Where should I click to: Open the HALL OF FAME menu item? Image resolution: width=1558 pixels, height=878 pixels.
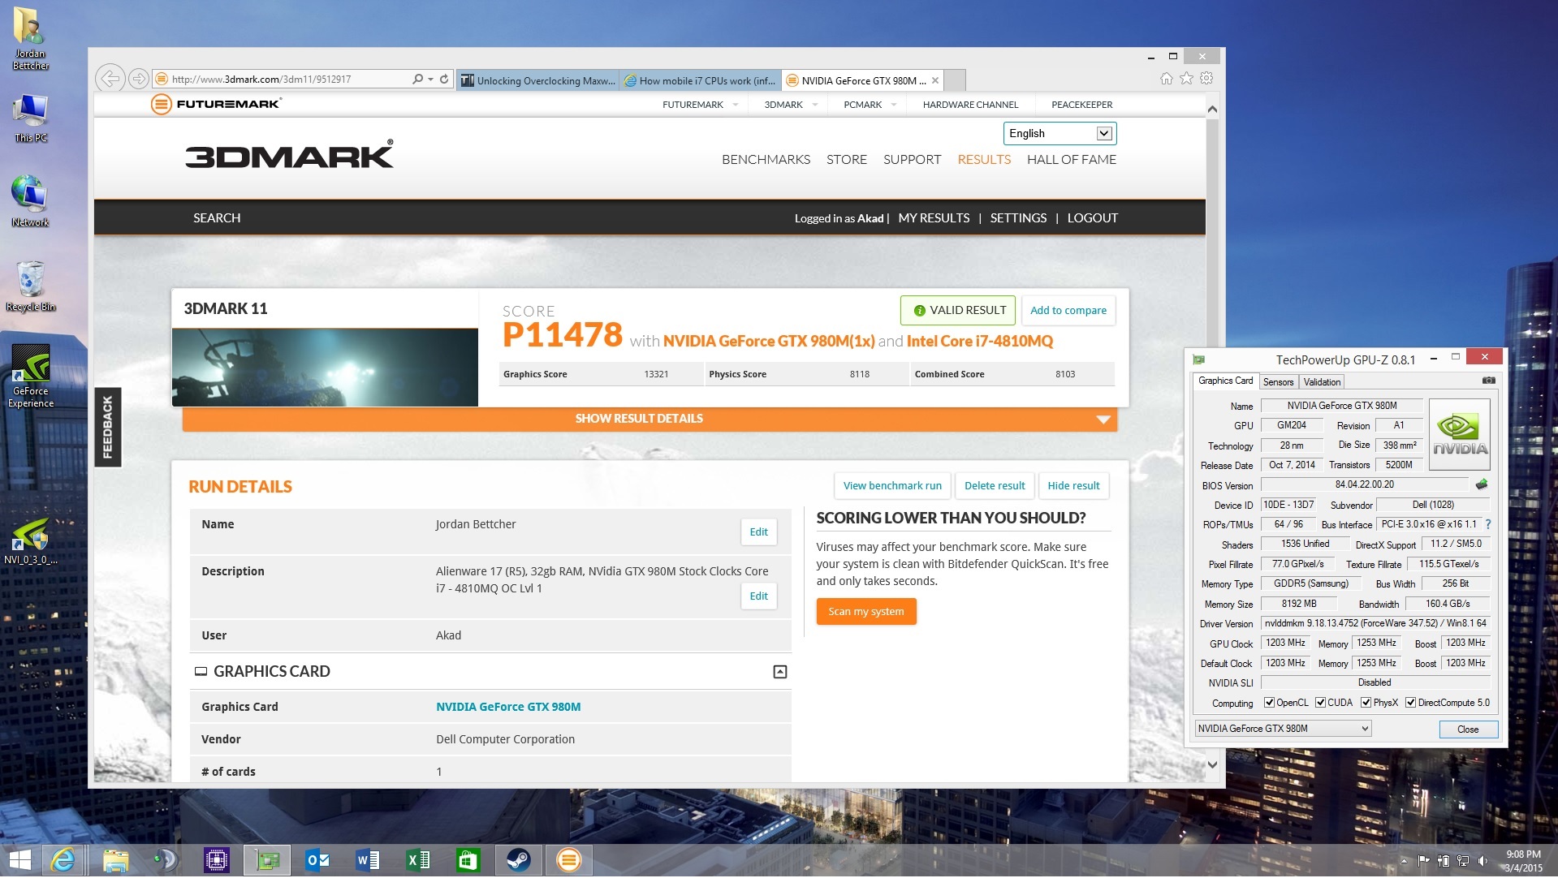[1071, 160]
